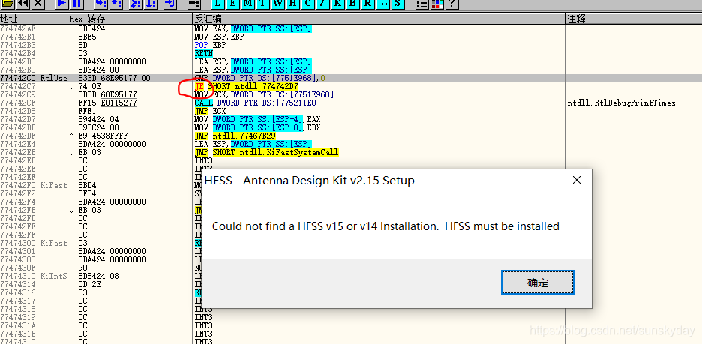
Task: Select JMP ntdll.77467B29 instruction
Action: pos(235,136)
